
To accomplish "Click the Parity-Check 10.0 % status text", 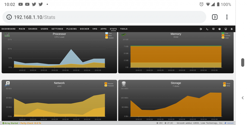I will pos(30,123).
